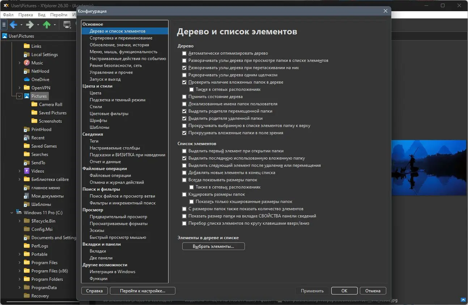Open dropdown arrow next to Back button

[x=21, y=25]
